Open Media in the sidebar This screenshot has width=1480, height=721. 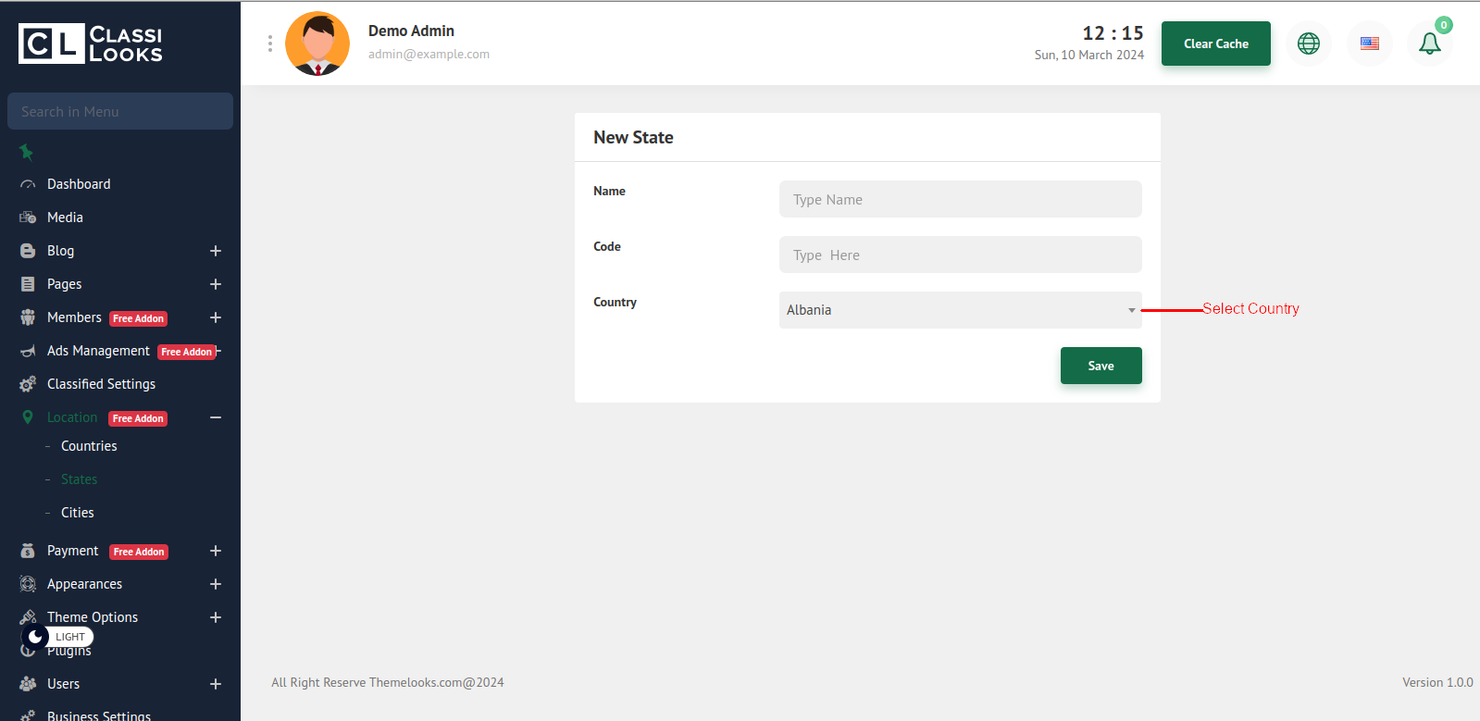pyautogui.click(x=65, y=218)
